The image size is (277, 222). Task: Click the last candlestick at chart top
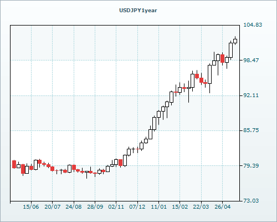point(235,41)
